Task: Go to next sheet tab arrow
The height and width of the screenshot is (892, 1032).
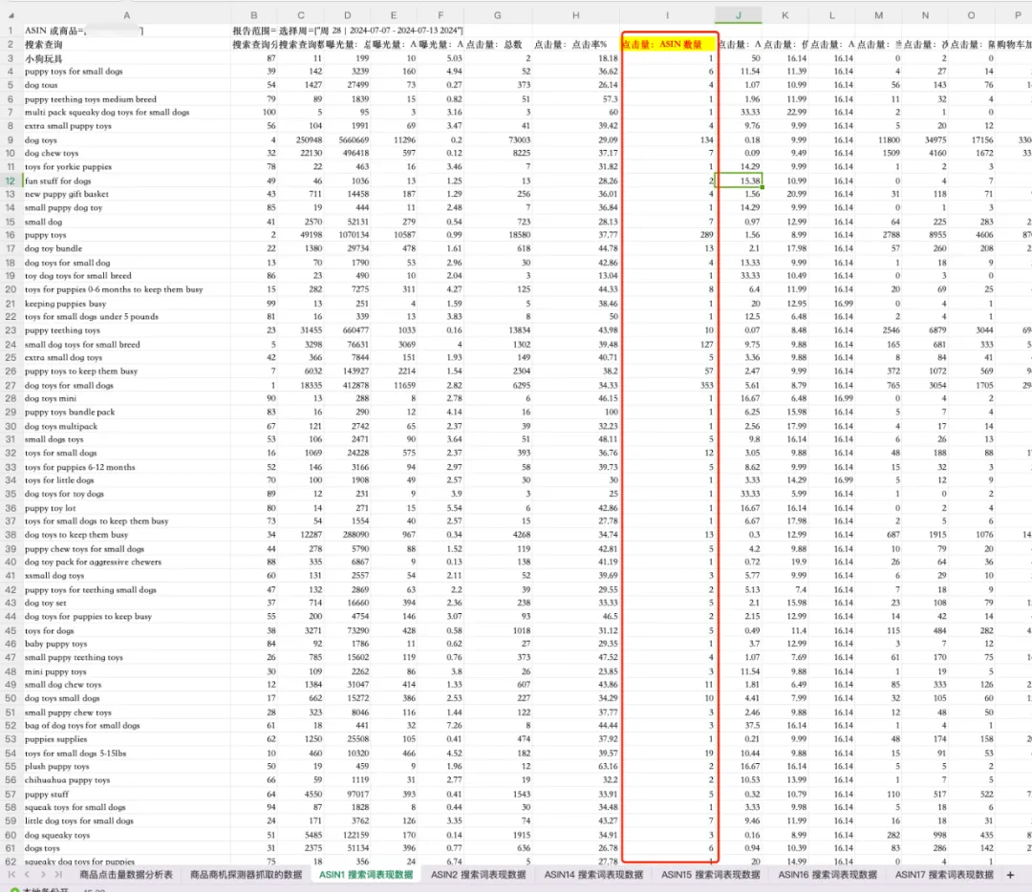Action: 43,874
